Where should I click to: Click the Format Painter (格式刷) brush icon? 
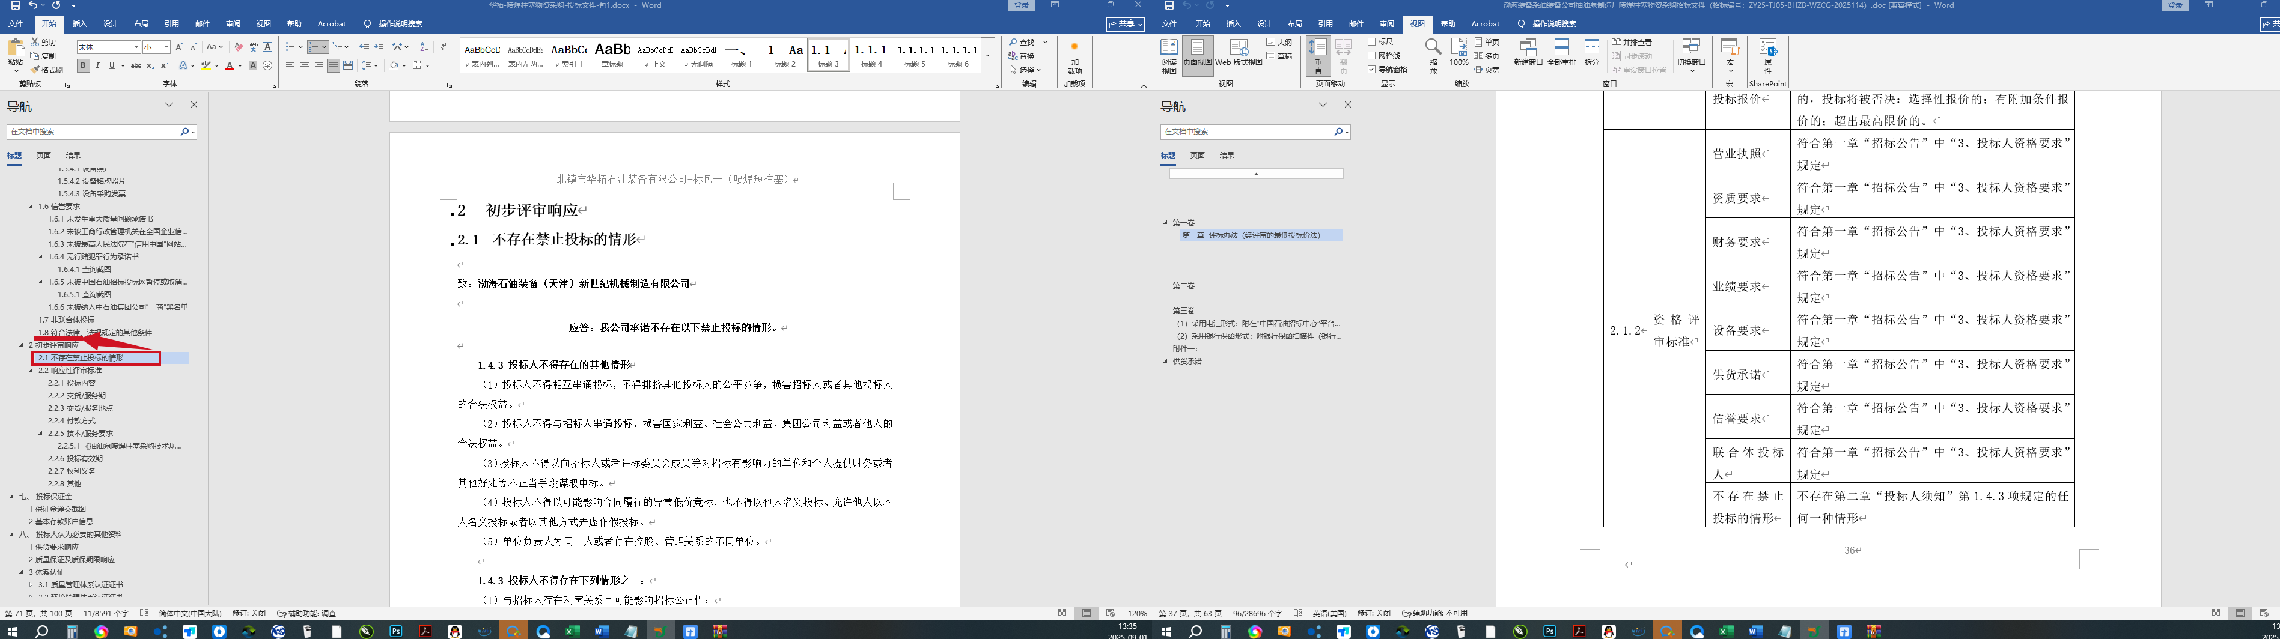(x=34, y=70)
